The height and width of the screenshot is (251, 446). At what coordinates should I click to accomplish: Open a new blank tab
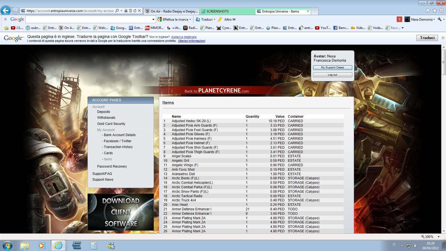click(x=315, y=11)
